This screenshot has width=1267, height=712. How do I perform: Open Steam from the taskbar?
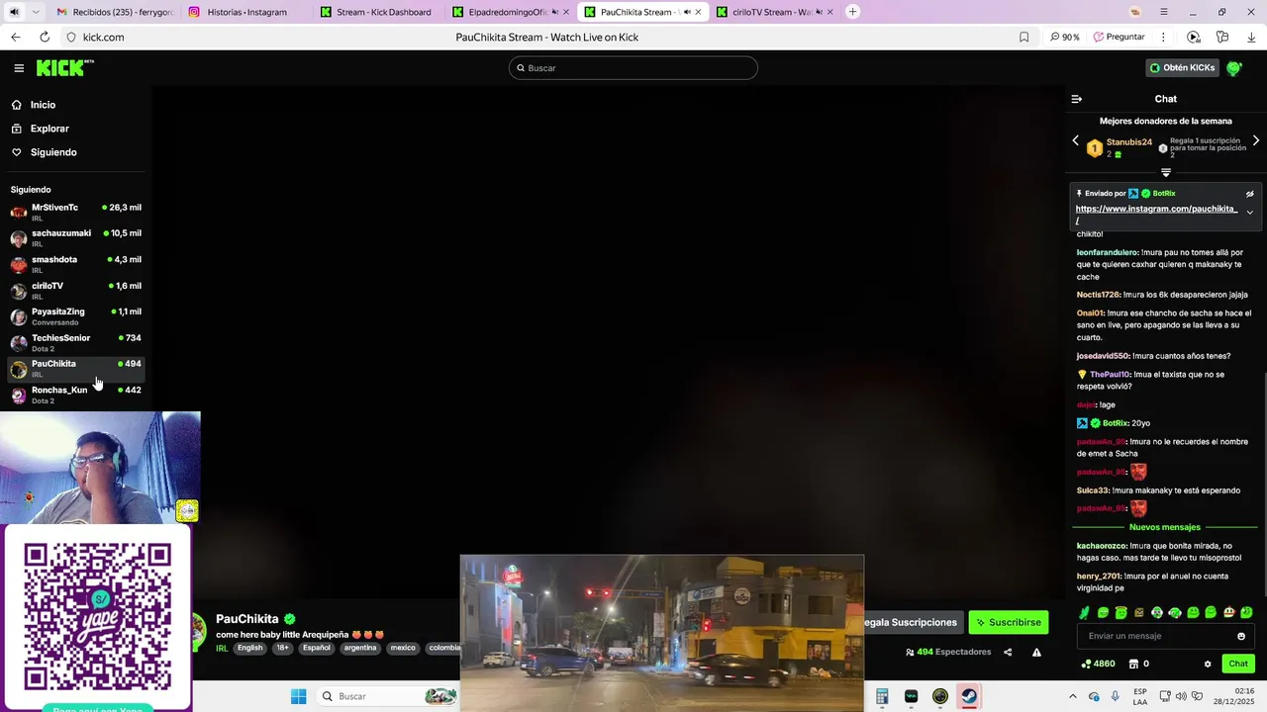tap(969, 696)
